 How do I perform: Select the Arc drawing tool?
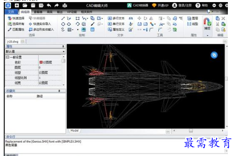77,24
